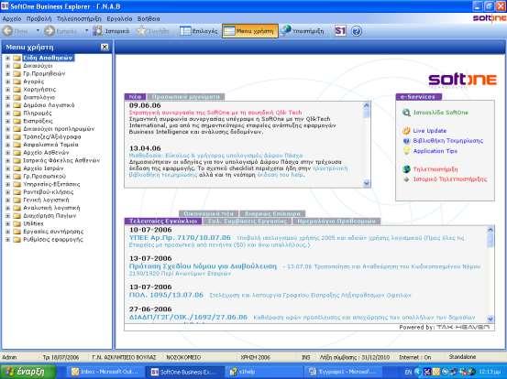Open the Αρχείο menu
Image resolution: width=507 pixels, height=379 pixels.
point(12,18)
